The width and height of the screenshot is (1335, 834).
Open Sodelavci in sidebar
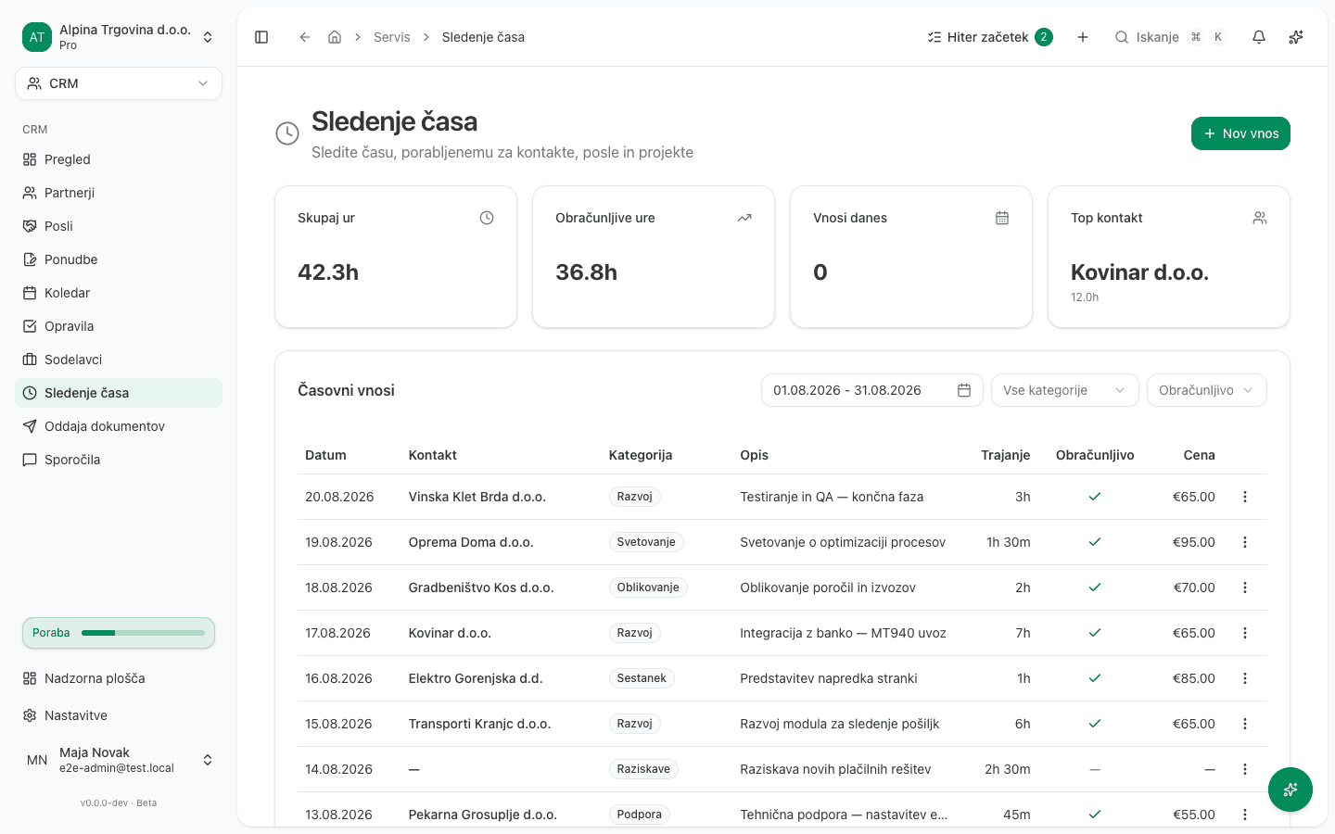coord(119,360)
